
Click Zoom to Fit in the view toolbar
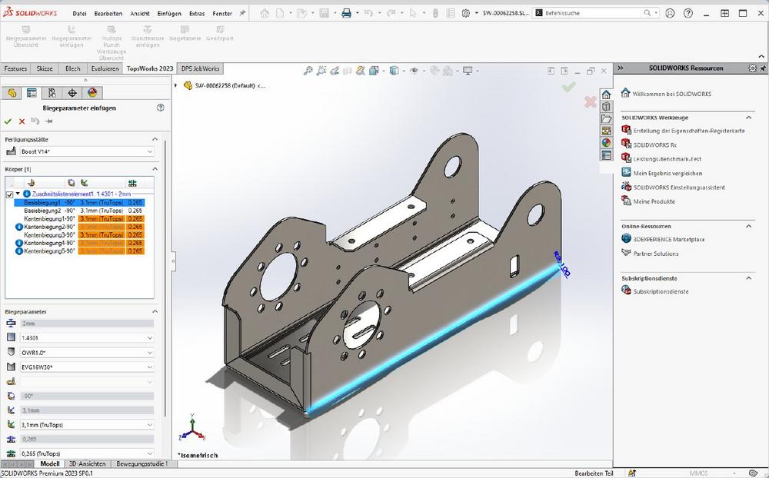click(308, 71)
